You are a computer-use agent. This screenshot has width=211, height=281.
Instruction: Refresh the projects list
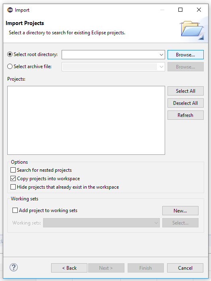tap(185, 115)
